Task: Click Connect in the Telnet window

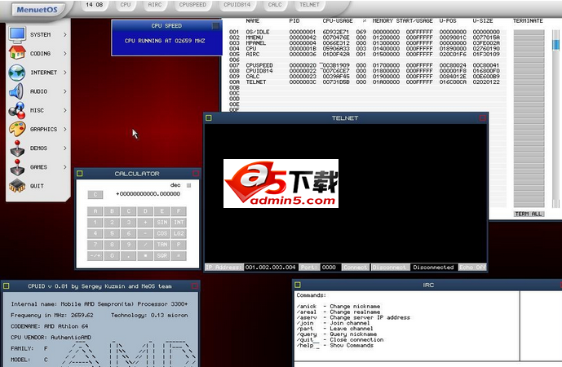Action: click(x=355, y=268)
